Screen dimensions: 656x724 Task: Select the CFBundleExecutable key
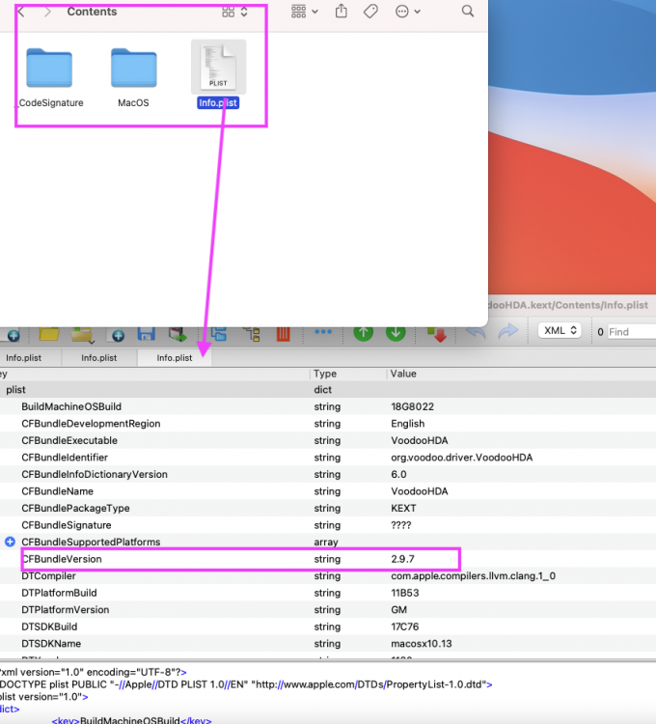pos(69,440)
